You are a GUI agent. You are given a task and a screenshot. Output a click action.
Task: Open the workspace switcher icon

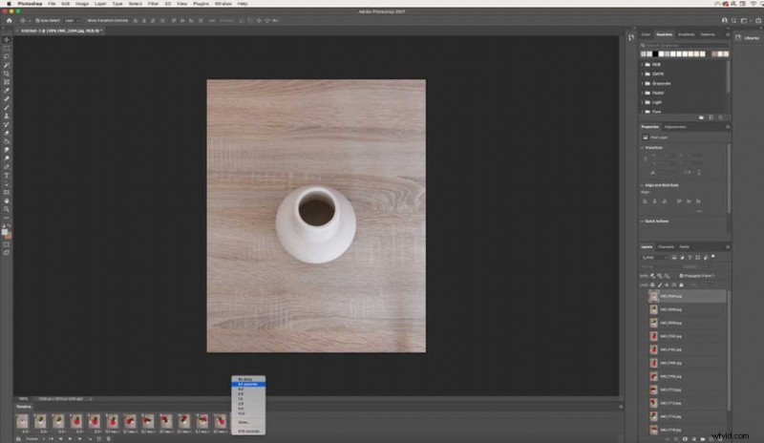coord(744,20)
